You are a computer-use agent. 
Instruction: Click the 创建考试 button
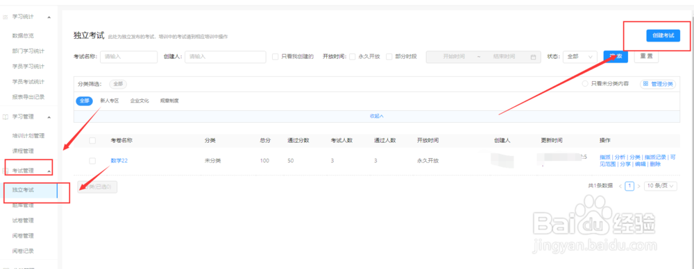click(x=663, y=36)
